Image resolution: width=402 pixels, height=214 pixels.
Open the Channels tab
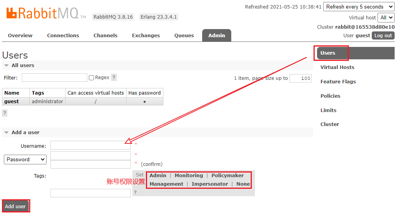[106, 36]
